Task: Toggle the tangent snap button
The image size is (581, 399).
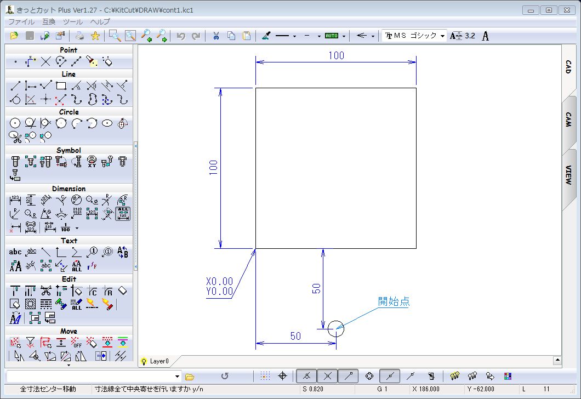Action: coord(306,376)
